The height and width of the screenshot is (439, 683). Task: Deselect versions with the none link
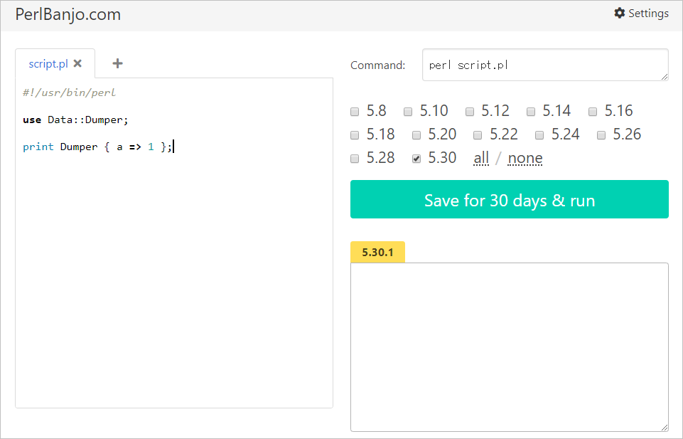[525, 158]
